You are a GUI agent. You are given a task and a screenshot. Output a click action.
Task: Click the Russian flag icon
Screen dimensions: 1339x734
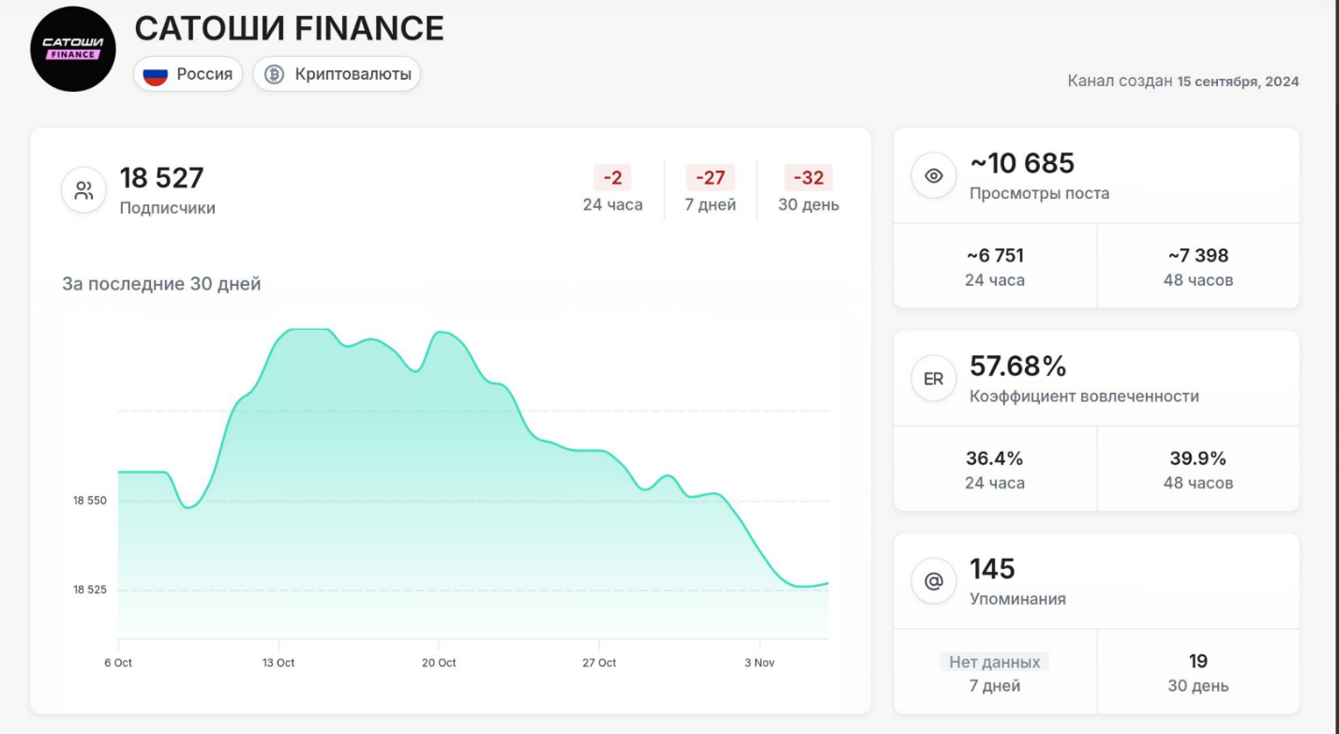156,74
